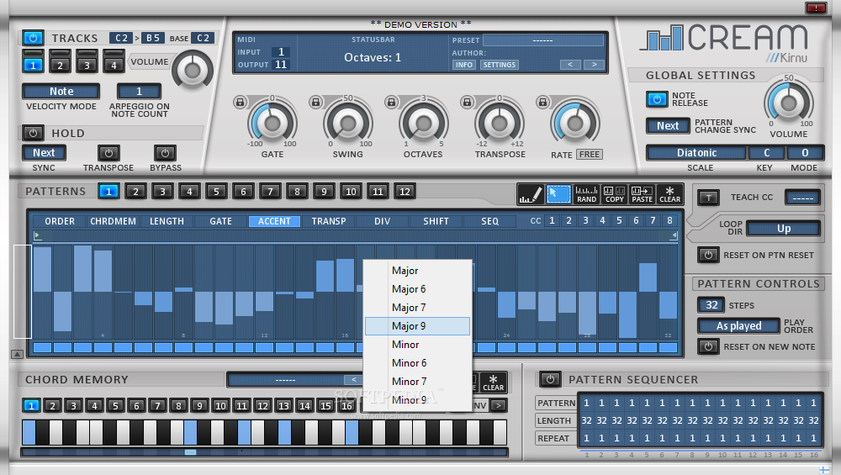Choose Major 6 from chord menu
The height and width of the screenshot is (475, 841).
417,289
